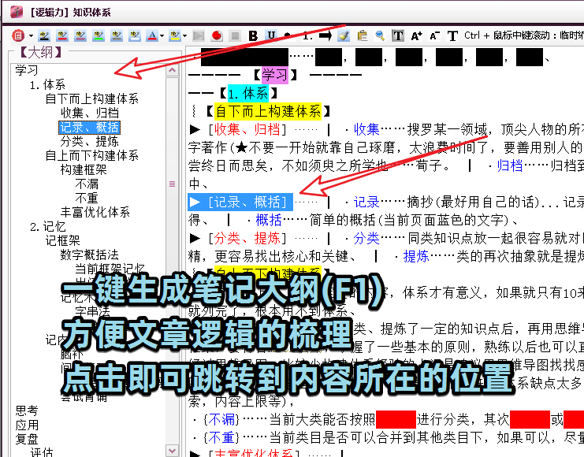This screenshot has height=457, width=584.
Task: Jump to "思考" in outline
Action: tap(27, 411)
